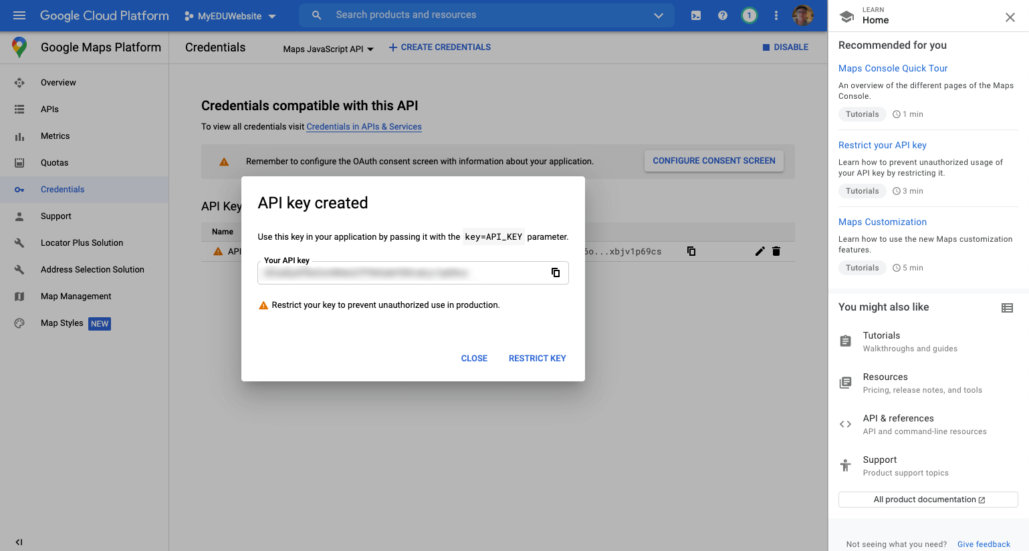
Task: Copy the new API key in dialog
Action: pyautogui.click(x=555, y=272)
